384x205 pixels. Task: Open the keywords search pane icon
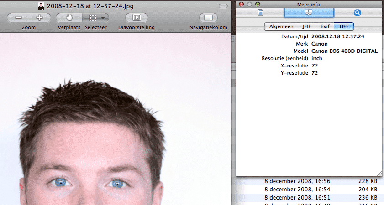(358, 13)
